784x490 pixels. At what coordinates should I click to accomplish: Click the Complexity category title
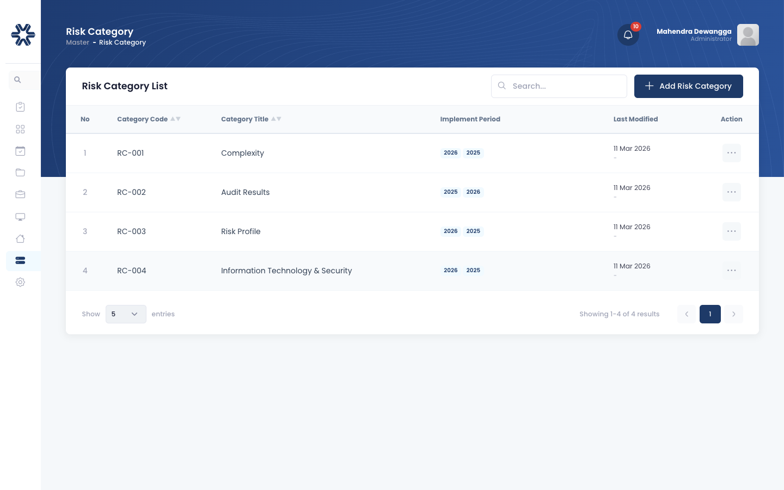(243, 153)
